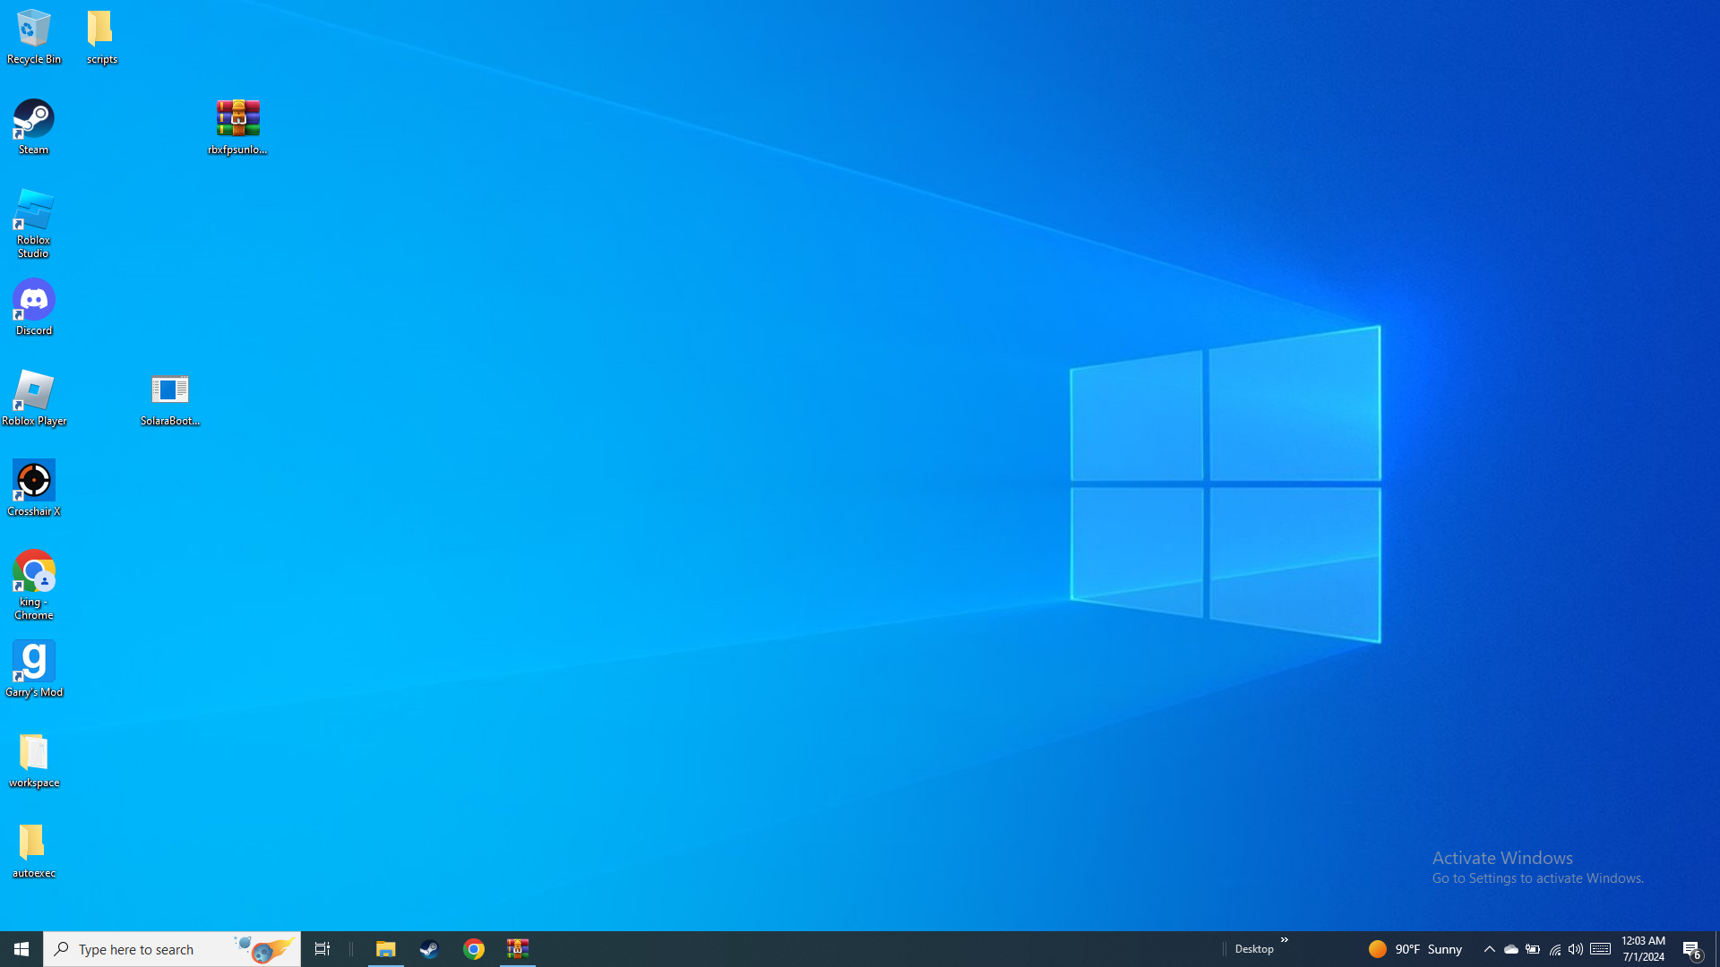Open the clock and calendar flyout
The image size is (1720, 967).
coord(1643,949)
